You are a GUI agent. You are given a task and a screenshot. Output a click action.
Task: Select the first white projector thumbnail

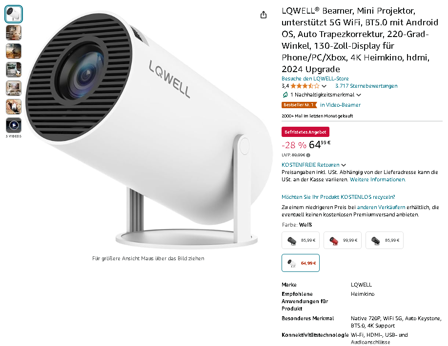tap(14, 14)
